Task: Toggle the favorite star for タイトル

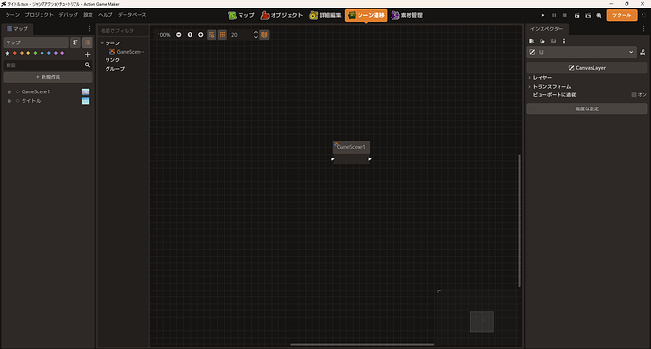Action: point(9,101)
